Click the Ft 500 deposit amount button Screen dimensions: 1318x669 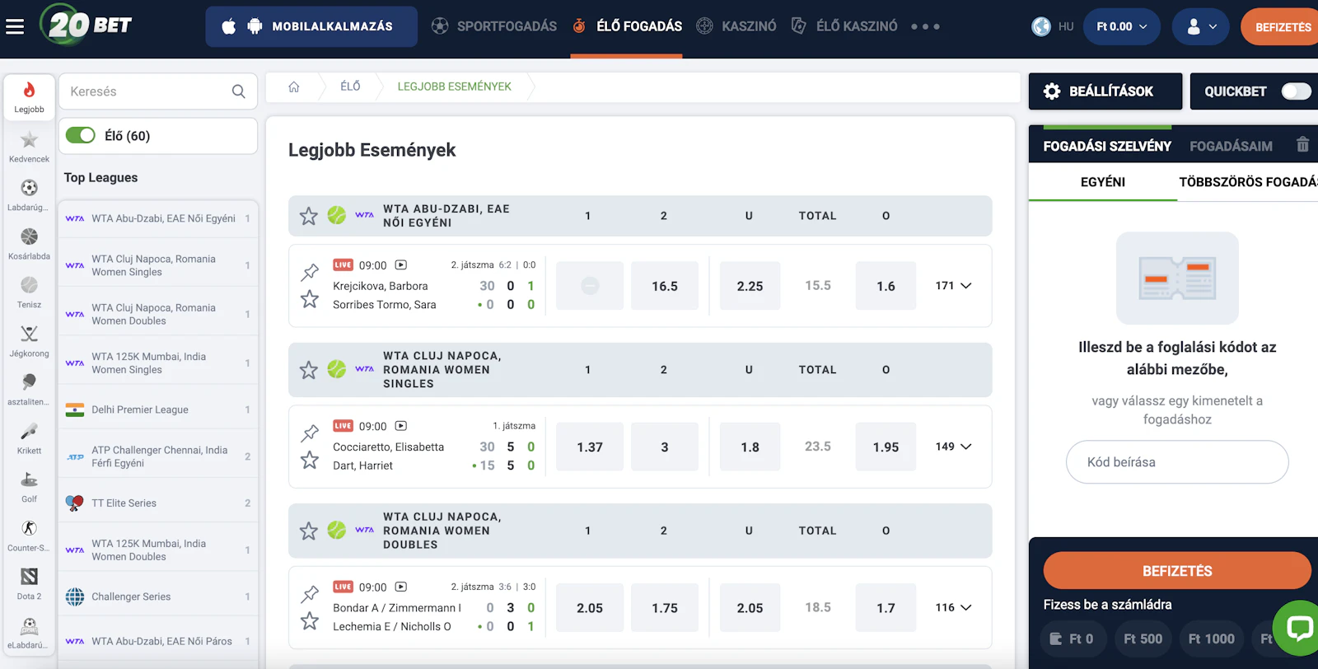(1143, 639)
